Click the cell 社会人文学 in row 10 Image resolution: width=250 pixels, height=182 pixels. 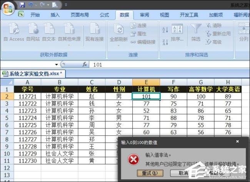[60, 154]
